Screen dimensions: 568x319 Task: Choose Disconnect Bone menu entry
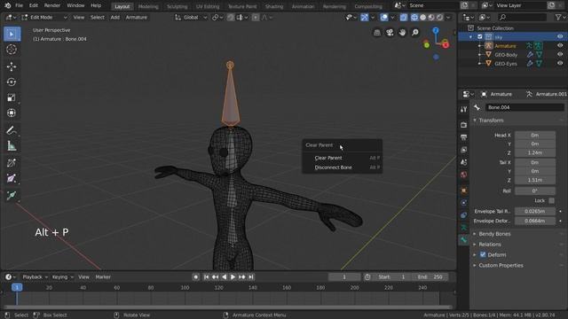tap(343, 167)
